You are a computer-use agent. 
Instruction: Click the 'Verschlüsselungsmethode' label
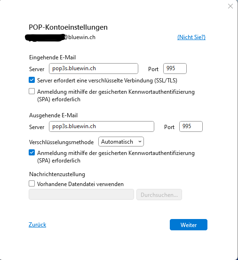[62, 142]
